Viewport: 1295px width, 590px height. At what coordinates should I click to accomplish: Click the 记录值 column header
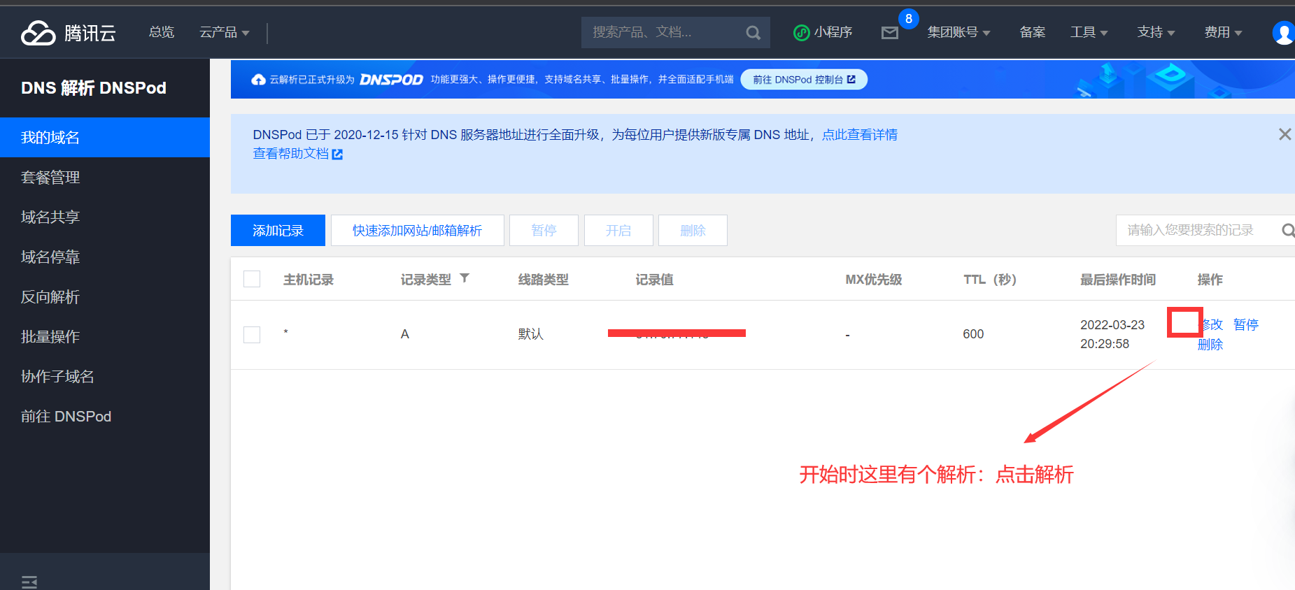click(655, 280)
